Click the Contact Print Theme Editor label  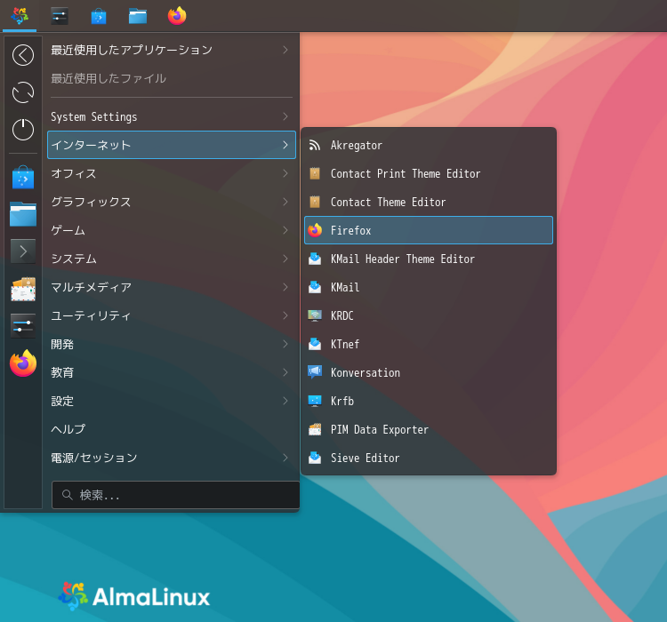pyautogui.click(x=406, y=173)
